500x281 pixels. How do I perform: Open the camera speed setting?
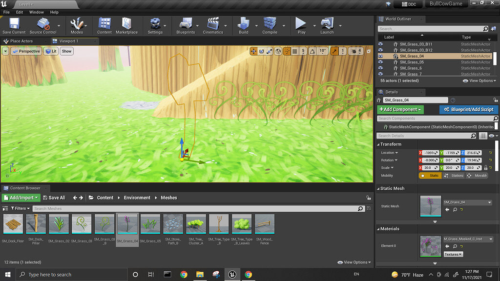356,51
